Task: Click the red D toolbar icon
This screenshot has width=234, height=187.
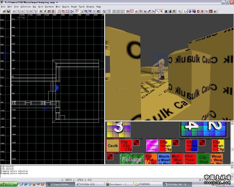Action: (202, 11)
